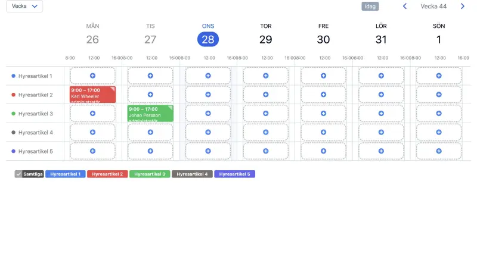Select Wednesday 28 date header
477x269 pixels.
pyautogui.click(x=207, y=39)
